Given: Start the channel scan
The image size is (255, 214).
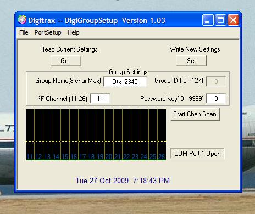Looking at the screenshot, I should 195,114.
